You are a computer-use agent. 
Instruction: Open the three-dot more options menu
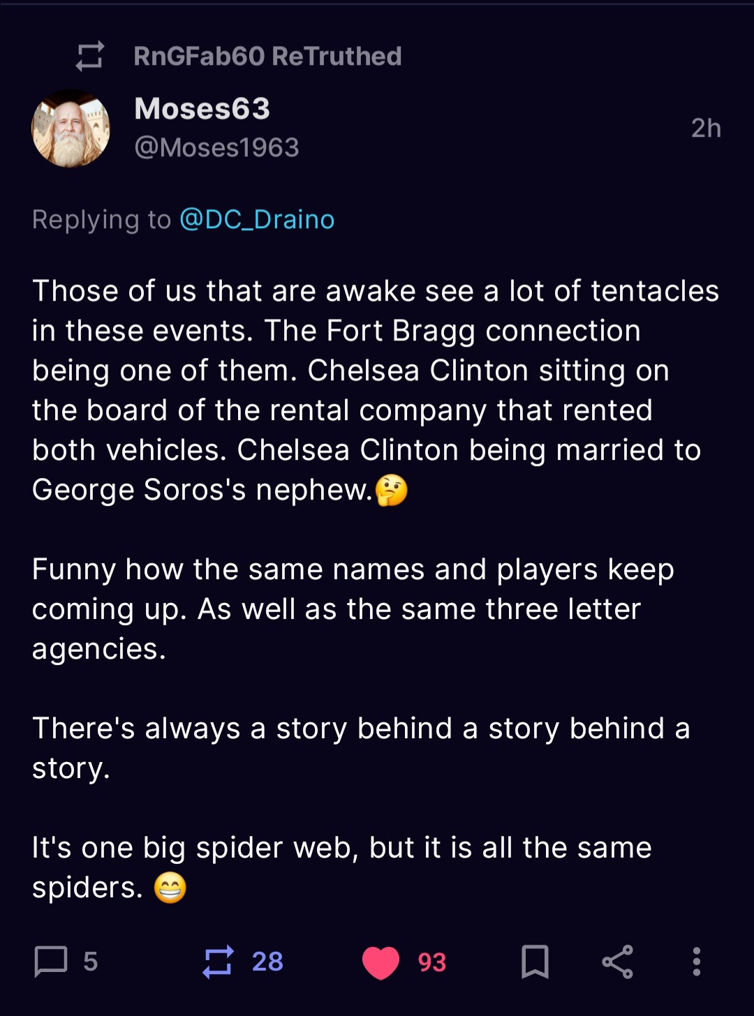pos(696,962)
